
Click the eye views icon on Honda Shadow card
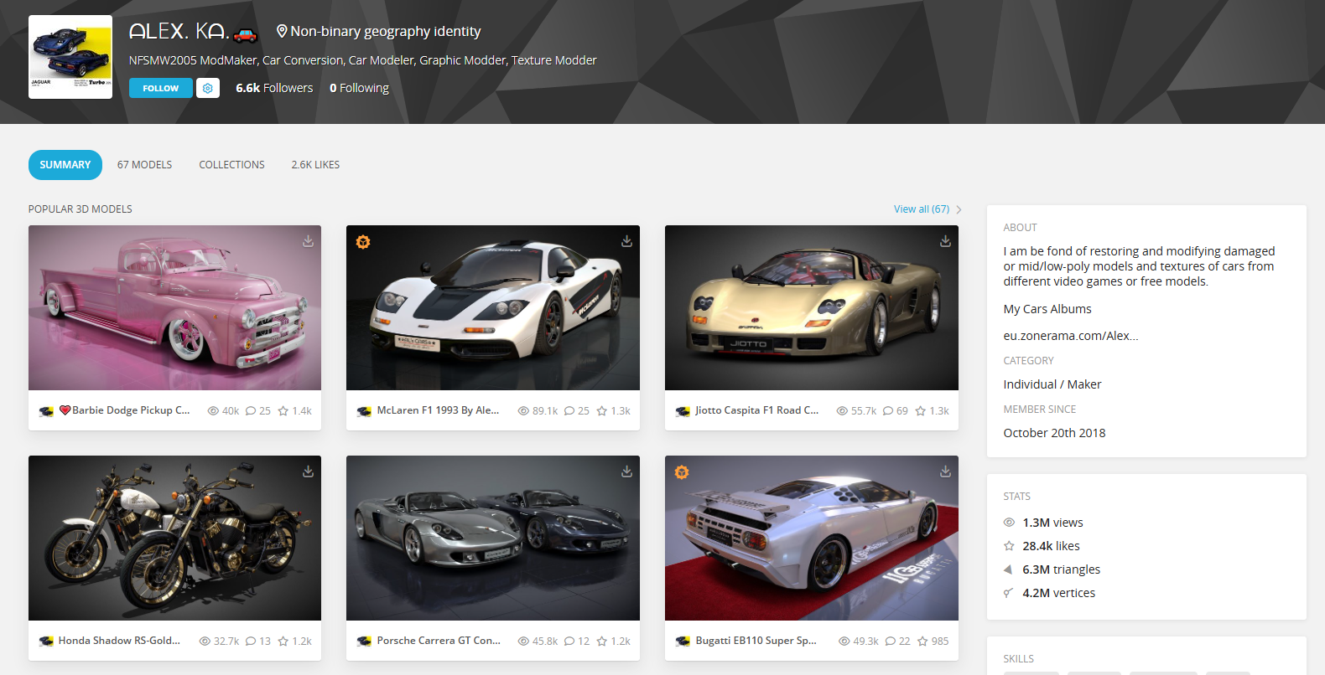tap(205, 642)
